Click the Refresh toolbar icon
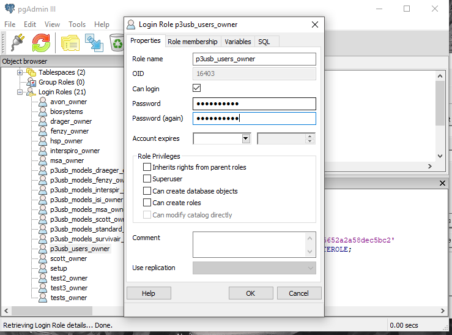The image size is (452, 335). [41, 43]
